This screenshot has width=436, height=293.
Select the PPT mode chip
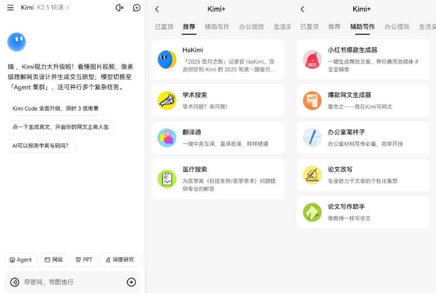(x=84, y=259)
